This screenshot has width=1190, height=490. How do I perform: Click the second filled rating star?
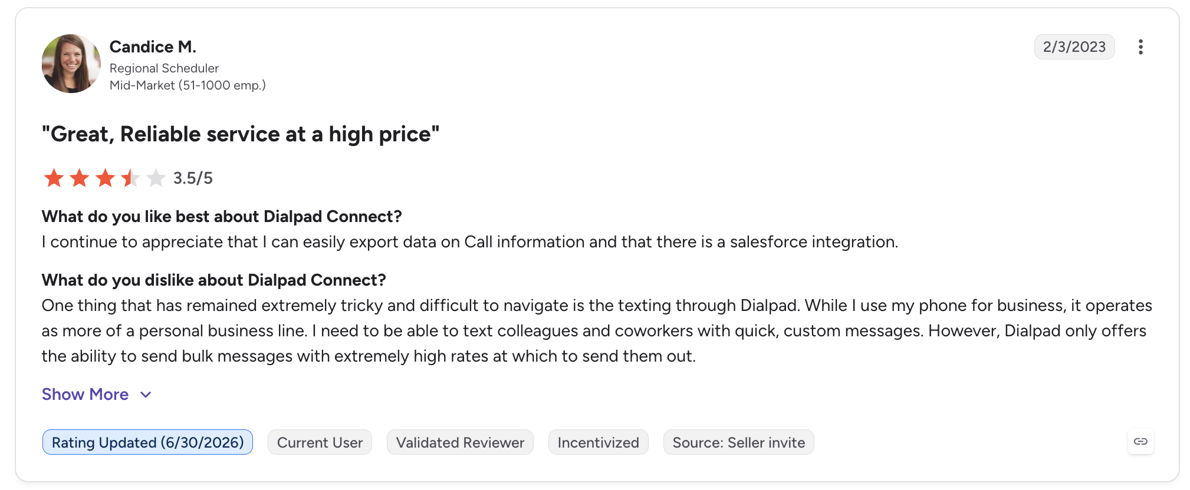click(x=79, y=178)
